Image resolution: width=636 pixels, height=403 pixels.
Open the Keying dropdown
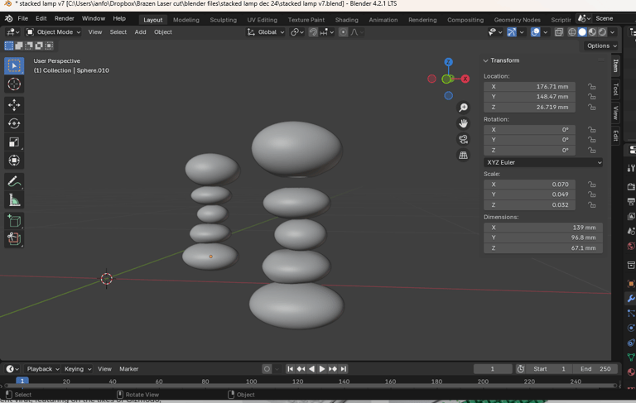(x=78, y=369)
